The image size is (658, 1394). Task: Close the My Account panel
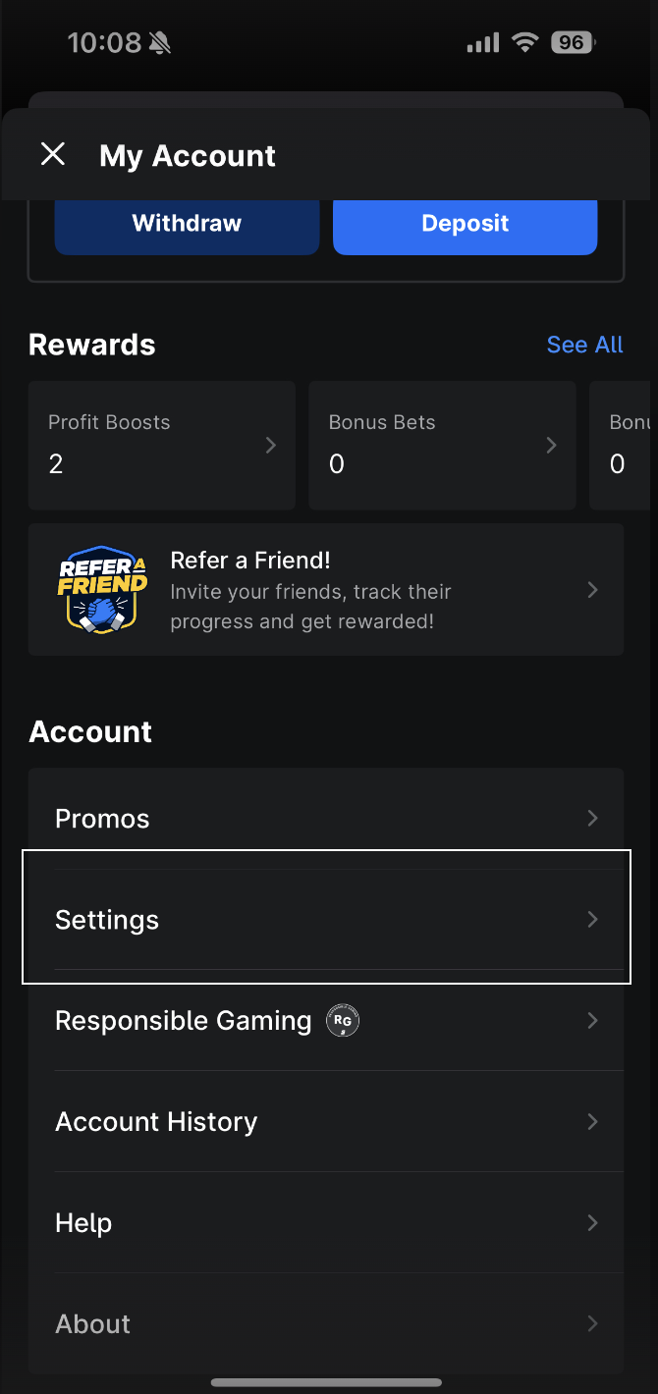click(x=53, y=154)
